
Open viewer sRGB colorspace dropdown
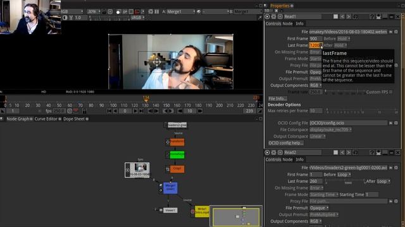click(x=138, y=18)
